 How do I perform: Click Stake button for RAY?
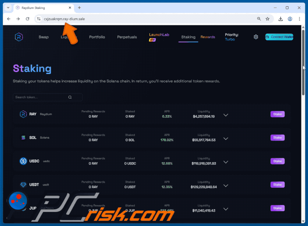pyautogui.click(x=277, y=114)
